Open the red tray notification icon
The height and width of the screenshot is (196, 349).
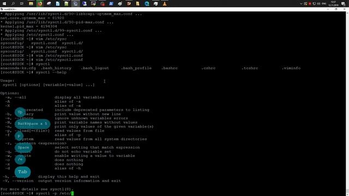click(x=310, y=4)
